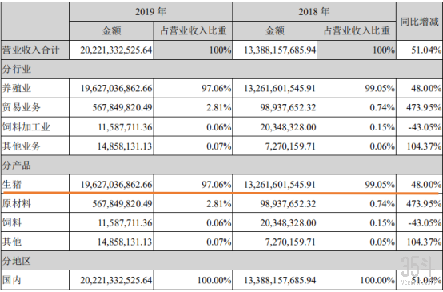Viewport: 443px width, 292px height.
Task: Click 20,221,332,525.64 in the 国内 row
Action: click(x=116, y=280)
